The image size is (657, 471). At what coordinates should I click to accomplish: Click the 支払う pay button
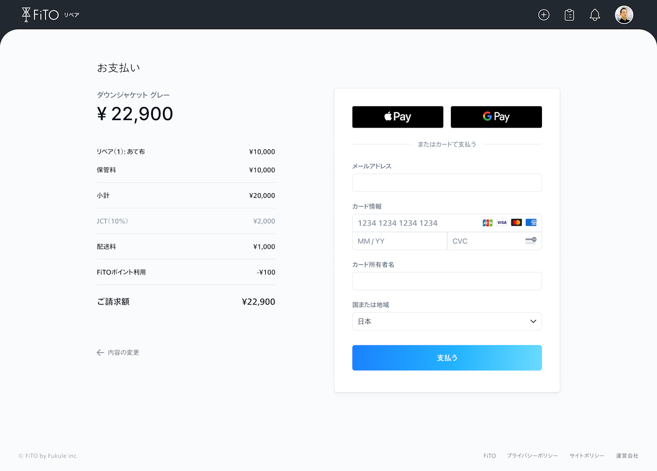click(447, 358)
